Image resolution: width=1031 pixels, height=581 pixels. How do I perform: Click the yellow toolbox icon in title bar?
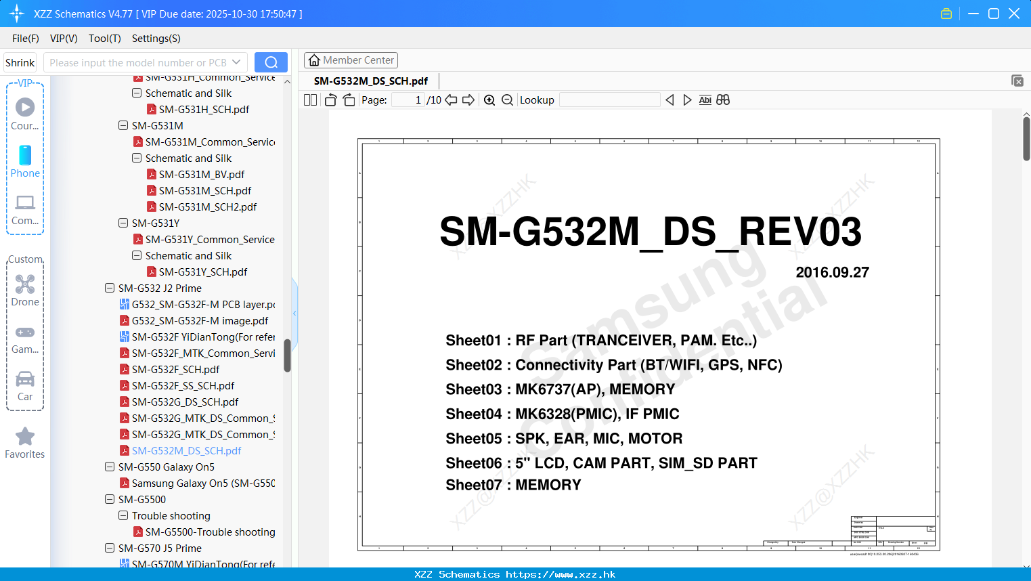946,14
